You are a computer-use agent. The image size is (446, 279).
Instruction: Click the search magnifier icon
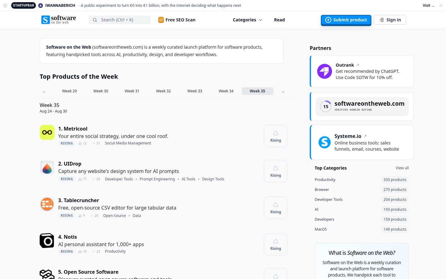pos(95,20)
